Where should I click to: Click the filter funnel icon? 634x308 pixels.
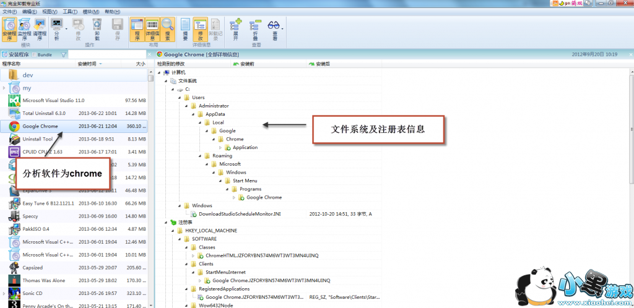point(63,54)
